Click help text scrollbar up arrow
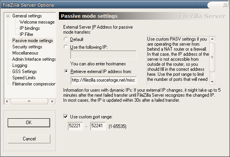 point(212,39)
